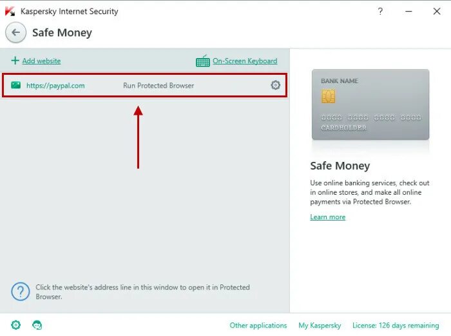The height and width of the screenshot is (336, 451).
Task: Open My Kaspersky link
Action: 320,325
